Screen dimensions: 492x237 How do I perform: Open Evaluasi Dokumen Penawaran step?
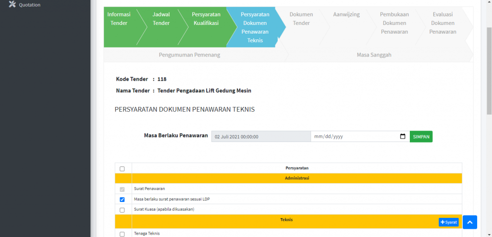pyautogui.click(x=443, y=23)
